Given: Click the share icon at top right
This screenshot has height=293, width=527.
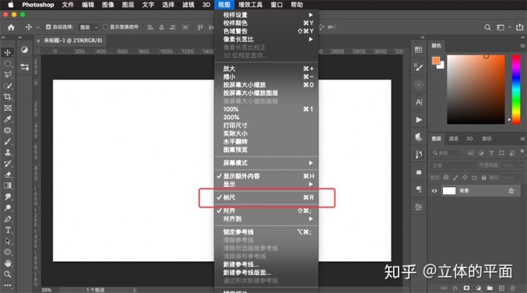Looking at the screenshot, I should [x=520, y=27].
